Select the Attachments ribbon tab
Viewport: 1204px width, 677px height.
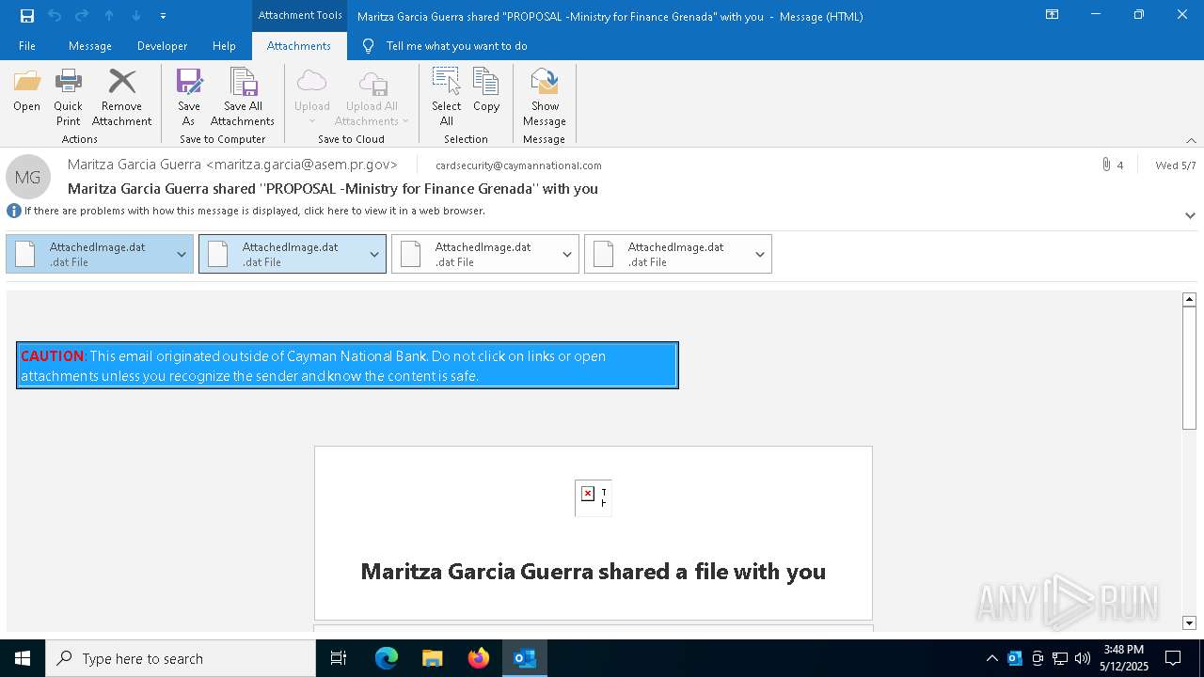tap(299, 46)
